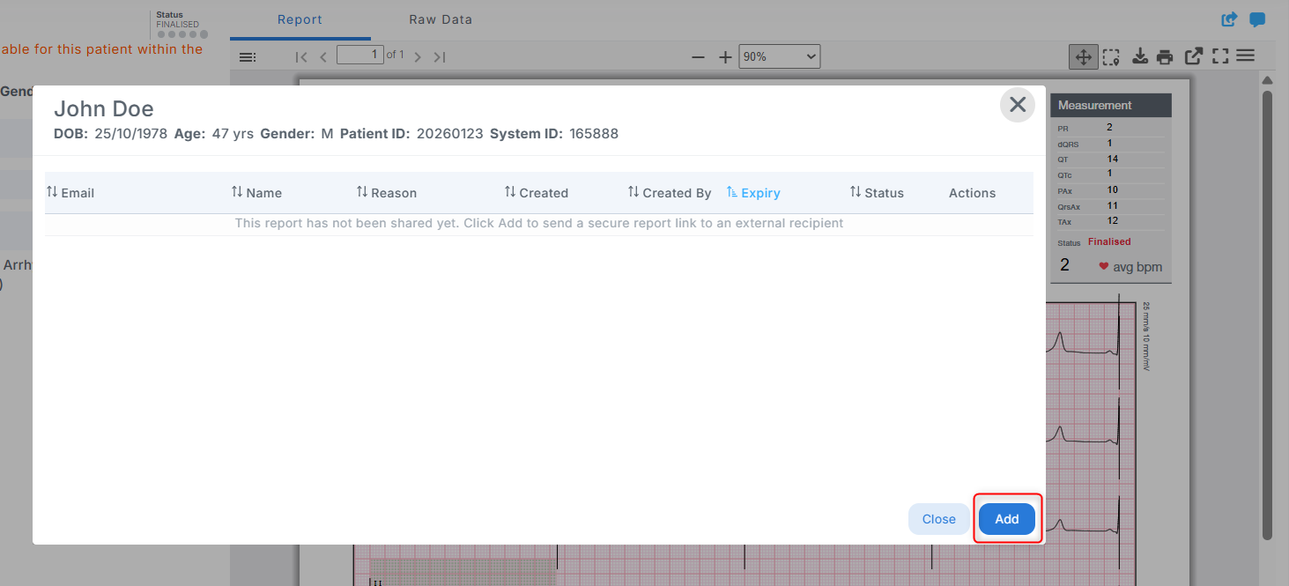The image size is (1289, 586).
Task: Switch to the Raw Data tab
Action: (x=441, y=19)
